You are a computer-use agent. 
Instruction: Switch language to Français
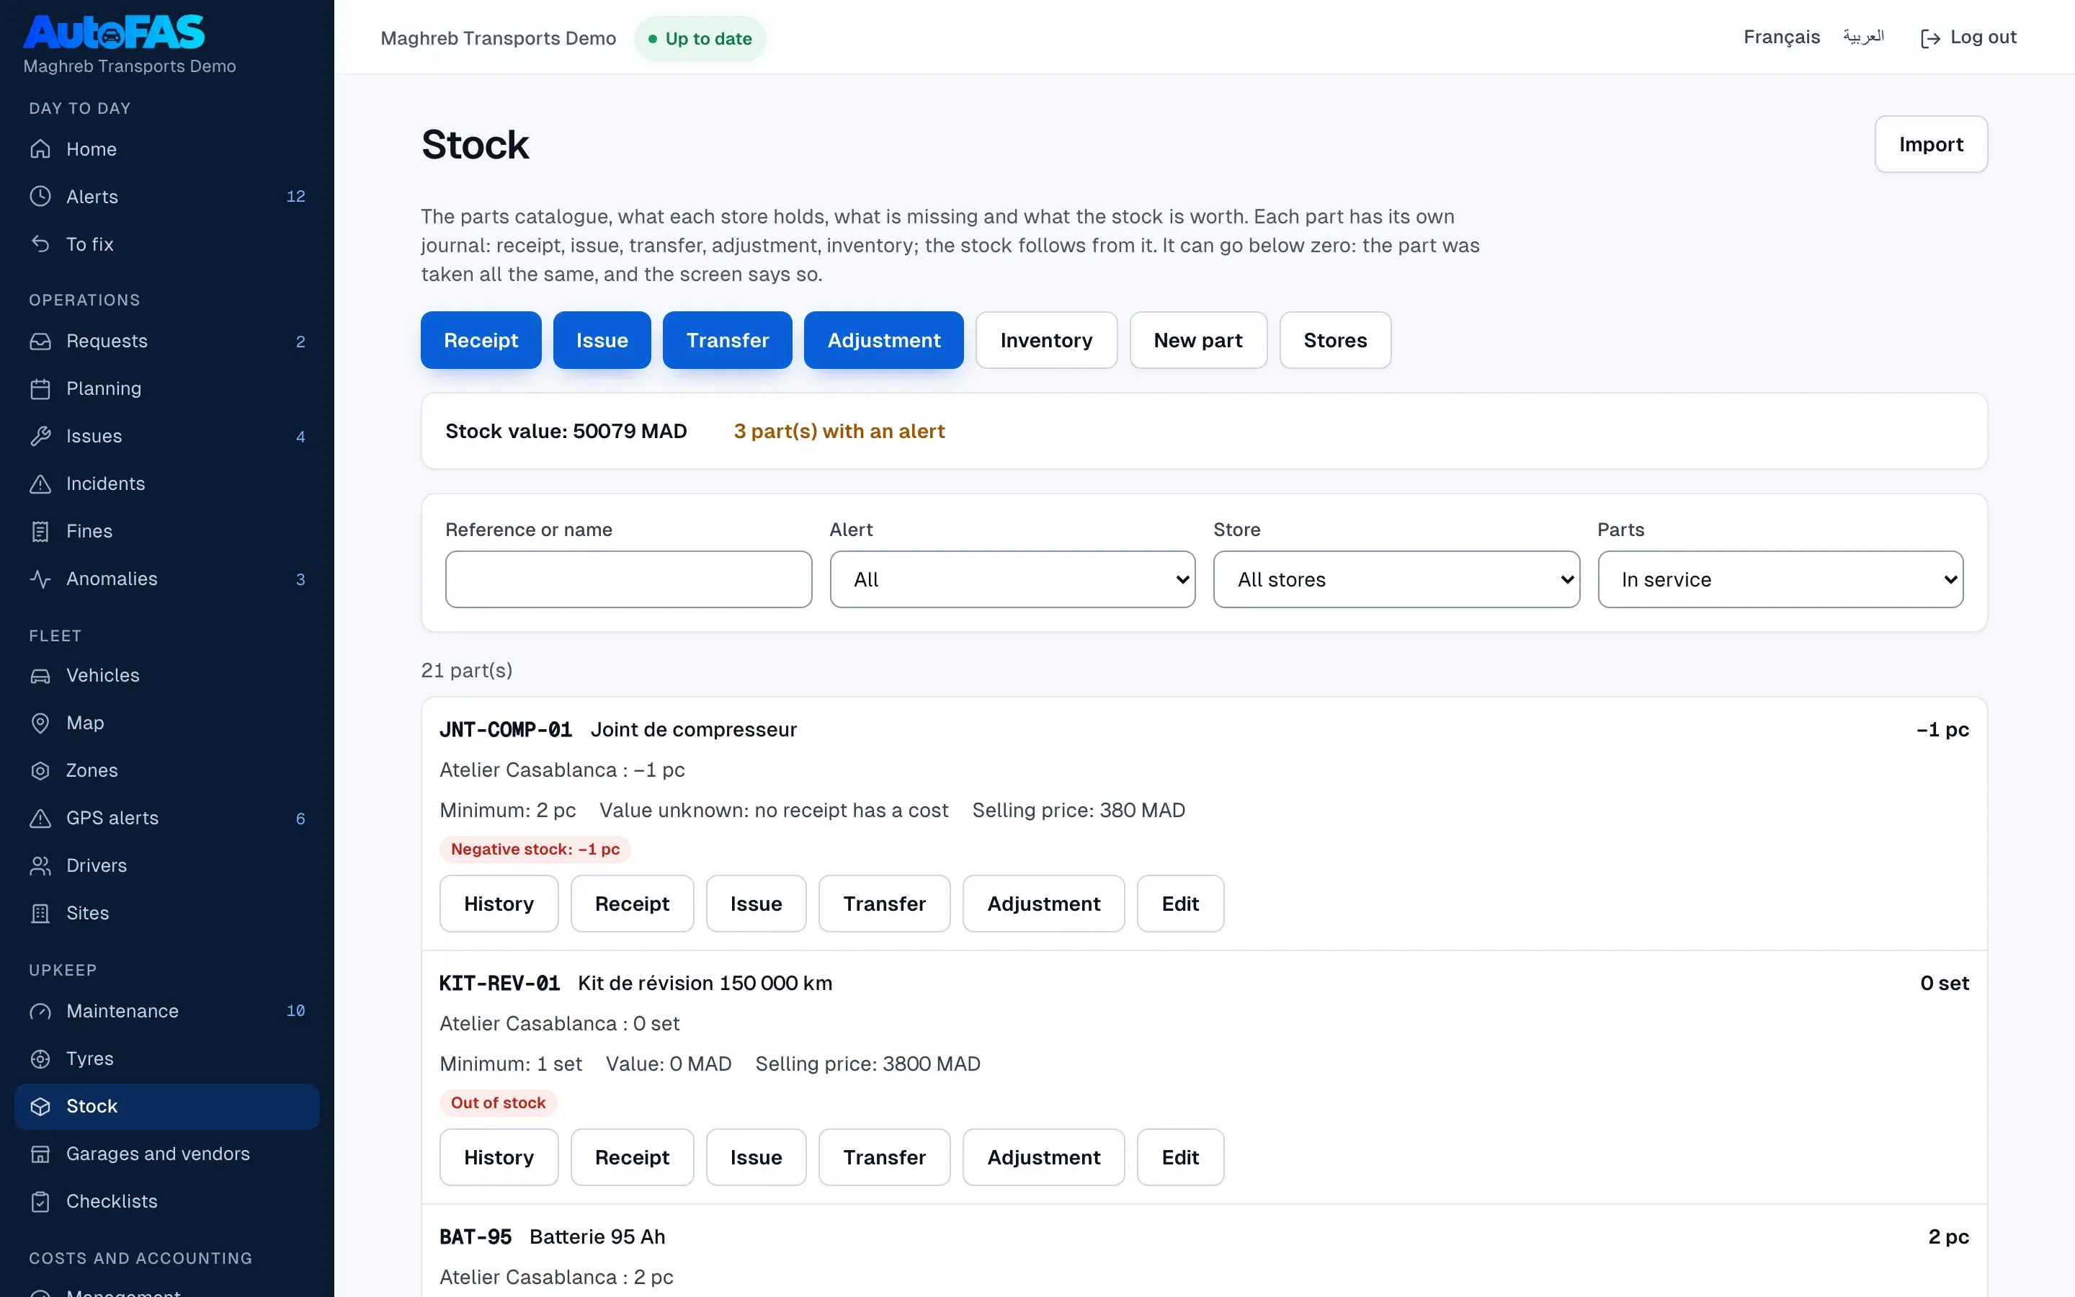coord(1782,37)
